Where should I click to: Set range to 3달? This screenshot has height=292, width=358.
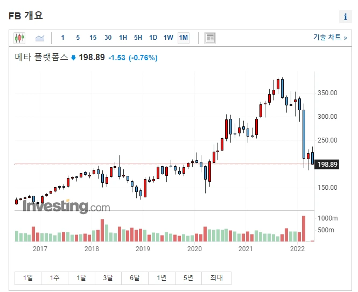[108, 278]
